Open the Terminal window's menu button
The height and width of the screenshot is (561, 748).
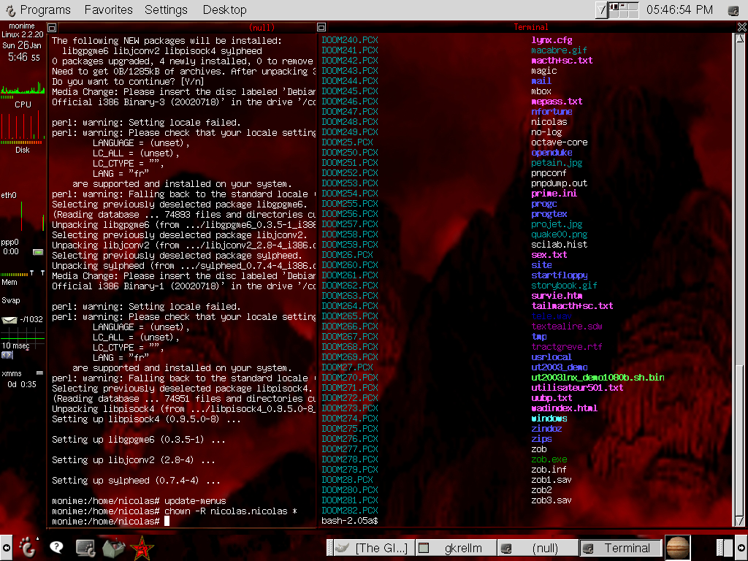[322, 27]
